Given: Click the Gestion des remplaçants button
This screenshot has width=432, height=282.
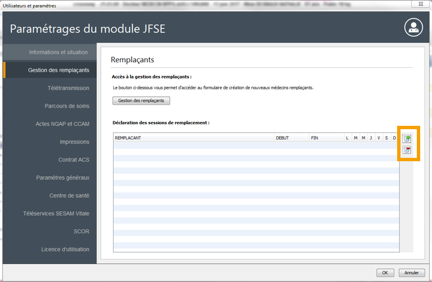Looking at the screenshot, I should (141, 101).
